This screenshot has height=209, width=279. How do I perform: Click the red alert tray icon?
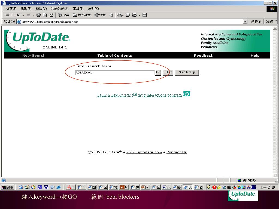214,187
